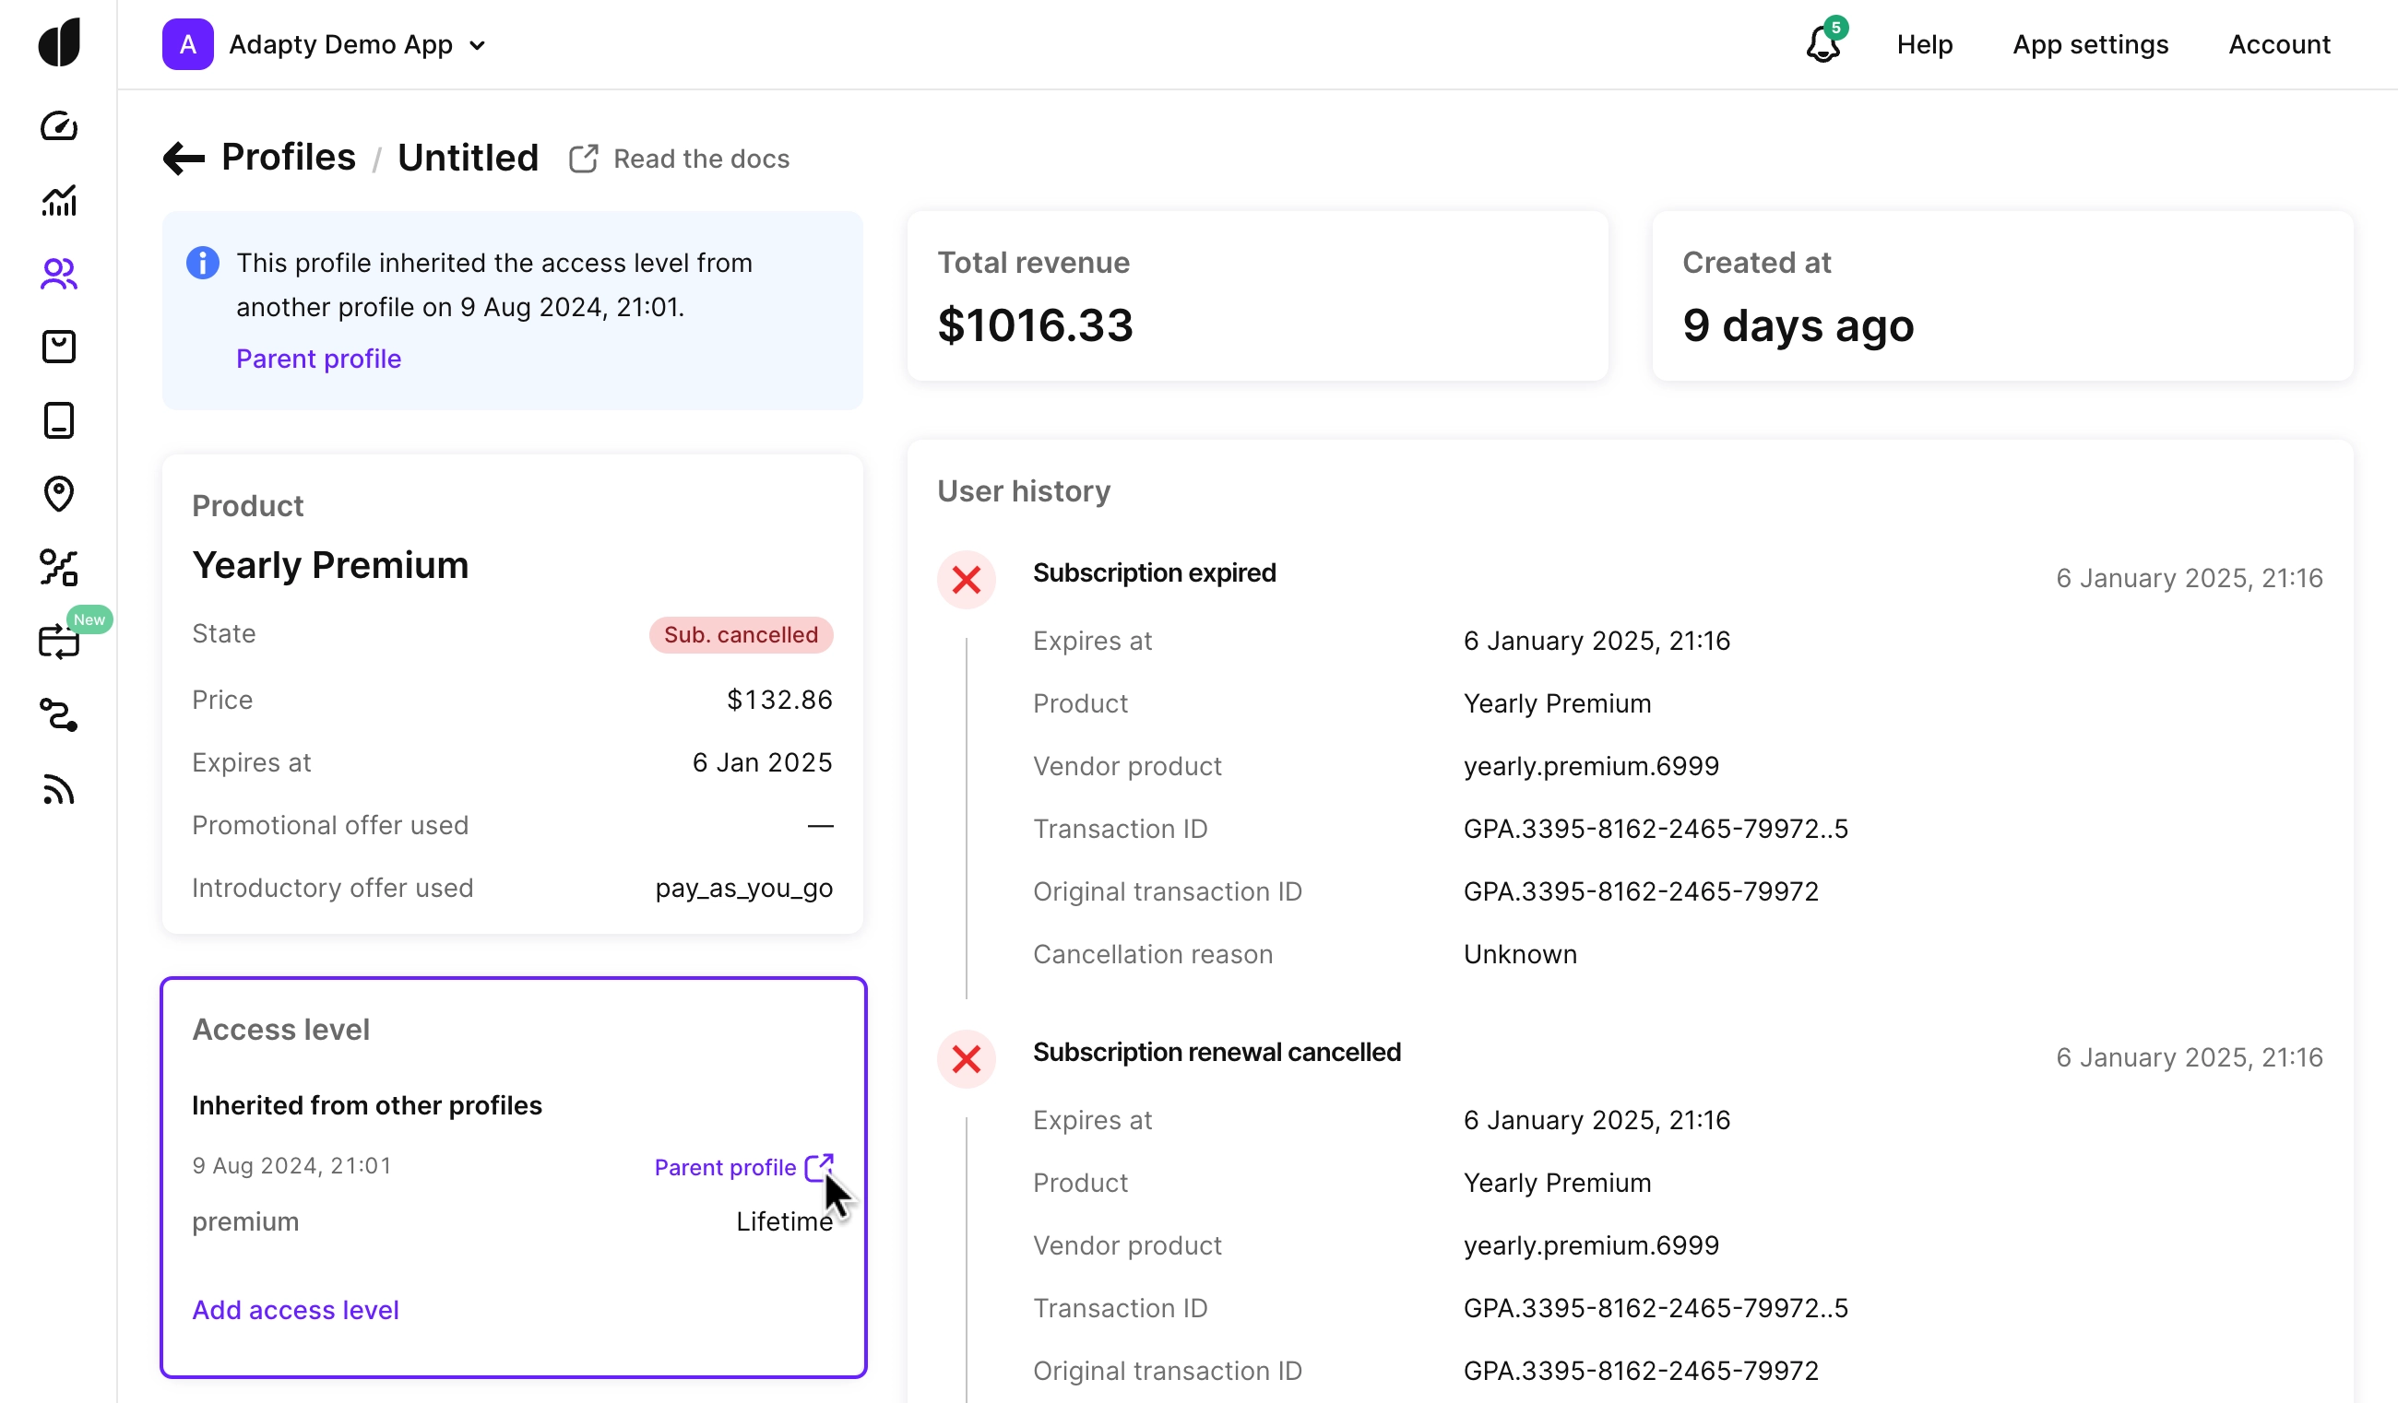This screenshot has height=1403, width=2398.
Task: Open the paywalls phone icon in sidebar
Action: [58, 420]
